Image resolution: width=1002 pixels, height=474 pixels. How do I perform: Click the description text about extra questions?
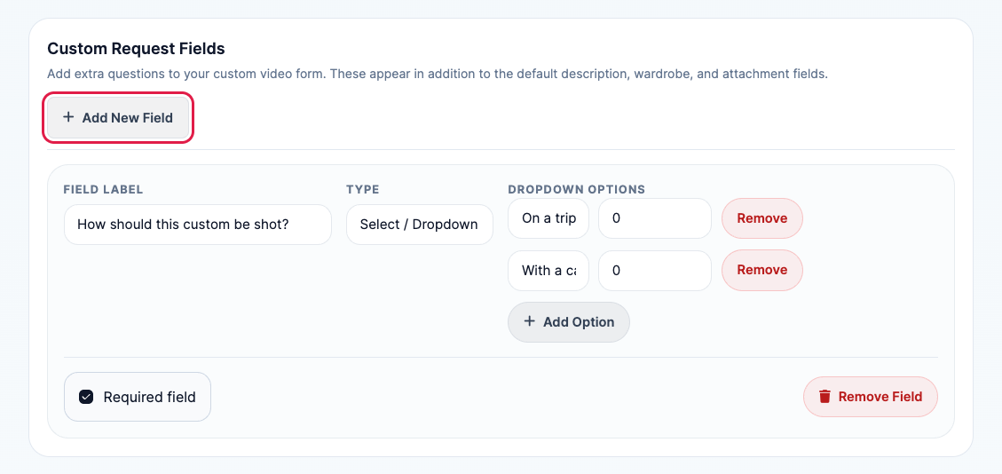pos(438,74)
